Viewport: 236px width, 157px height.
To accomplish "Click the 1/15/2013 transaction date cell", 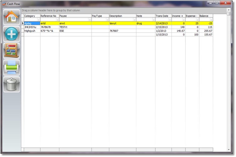I will [x=163, y=35].
